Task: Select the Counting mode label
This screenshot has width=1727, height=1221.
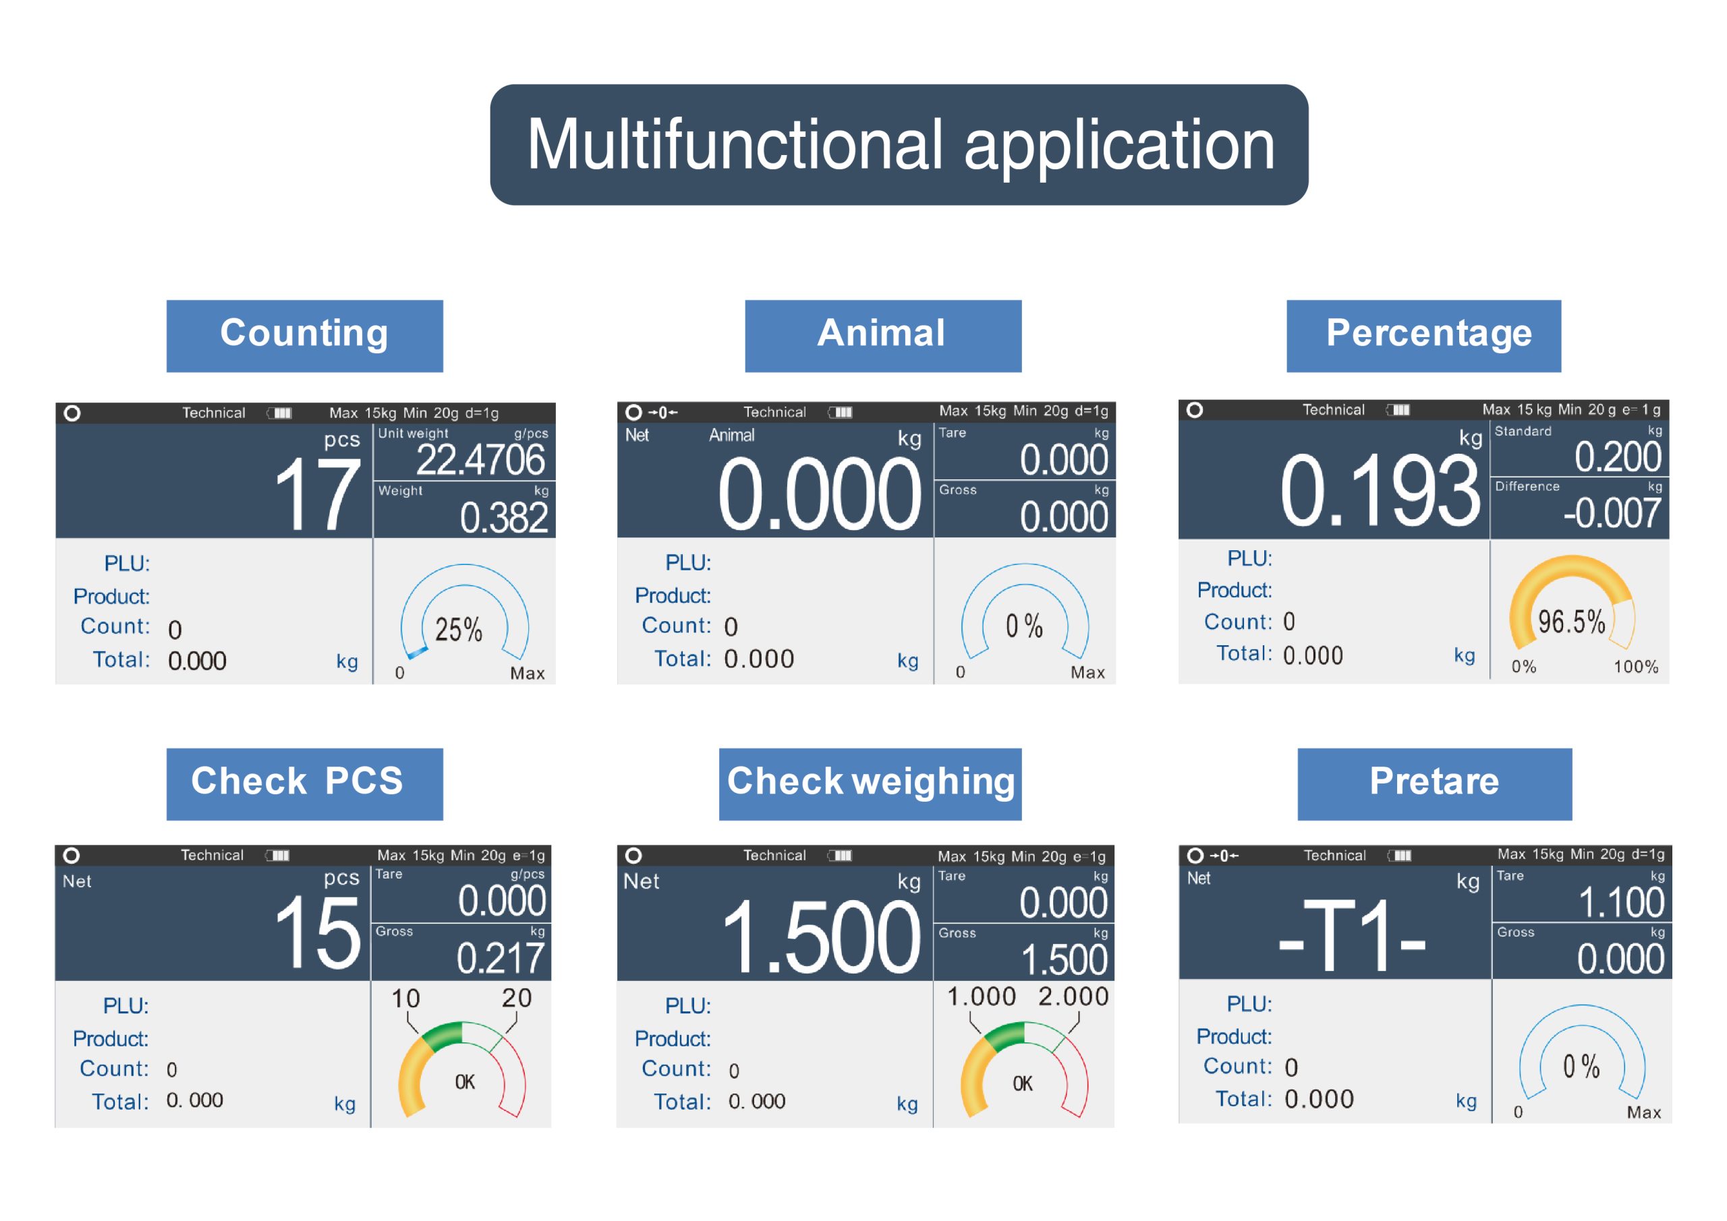Action: [305, 335]
